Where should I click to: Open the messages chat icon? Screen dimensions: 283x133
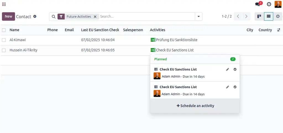tap(258, 4)
